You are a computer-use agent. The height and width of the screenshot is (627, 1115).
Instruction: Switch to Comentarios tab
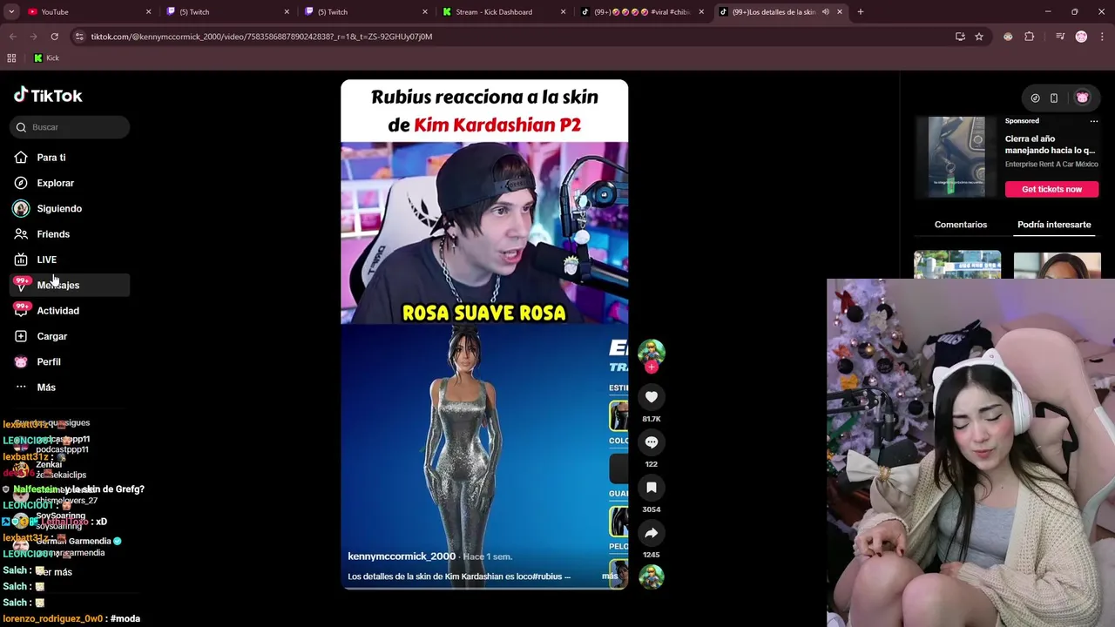[961, 225]
